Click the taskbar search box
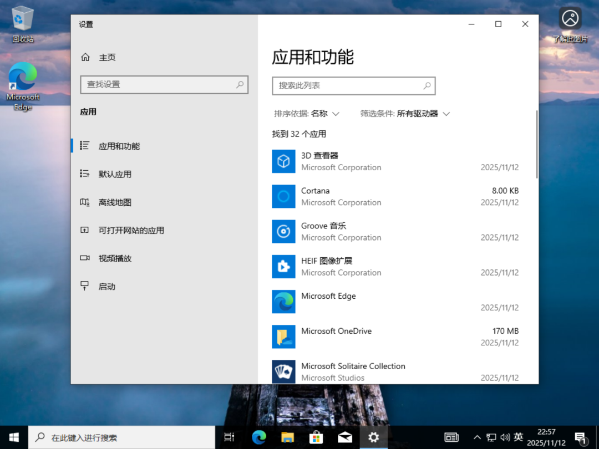Viewport: 599px width, 449px height. pyautogui.click(x=122, y=437)
